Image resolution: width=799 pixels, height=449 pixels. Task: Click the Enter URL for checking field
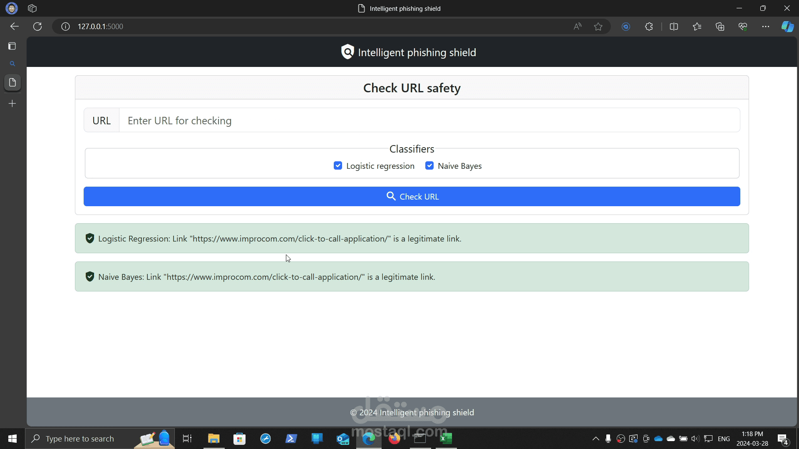click(429, 121)
